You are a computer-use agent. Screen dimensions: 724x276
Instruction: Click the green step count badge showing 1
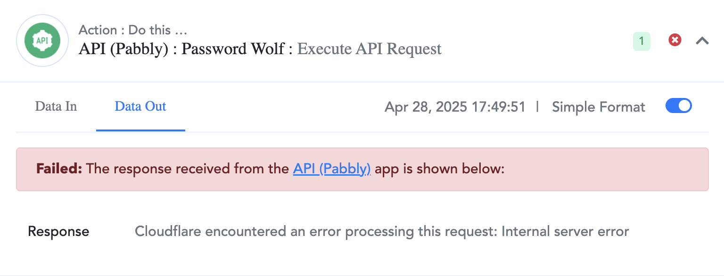point(642,41)
